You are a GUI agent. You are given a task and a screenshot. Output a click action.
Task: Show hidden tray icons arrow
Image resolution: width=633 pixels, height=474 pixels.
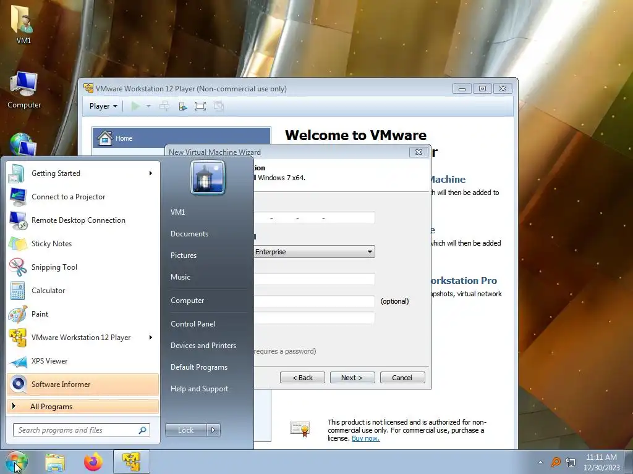[x=540, y=462]
